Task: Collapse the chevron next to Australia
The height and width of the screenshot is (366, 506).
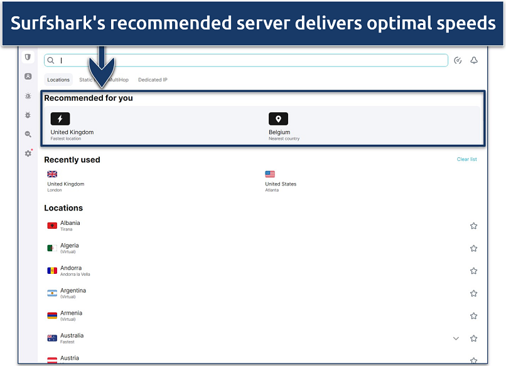Action: (456, 338)
